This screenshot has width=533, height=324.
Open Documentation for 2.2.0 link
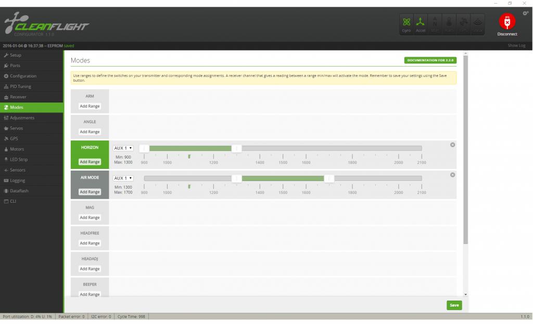click(x=430, y=60)
